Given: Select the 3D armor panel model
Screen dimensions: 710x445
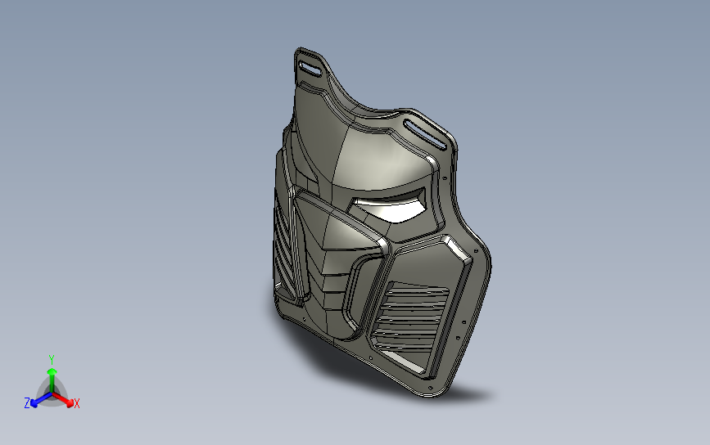Looking at the screenshot, I should 382,222.
